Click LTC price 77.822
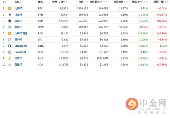170x118 pixels. [x=64, y=40]
